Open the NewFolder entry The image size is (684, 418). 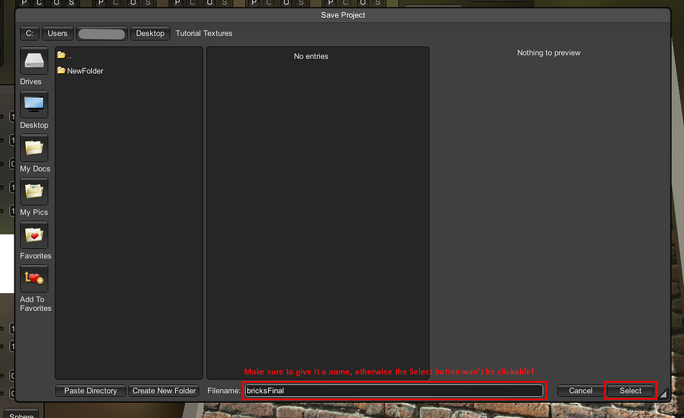point(80,71)
